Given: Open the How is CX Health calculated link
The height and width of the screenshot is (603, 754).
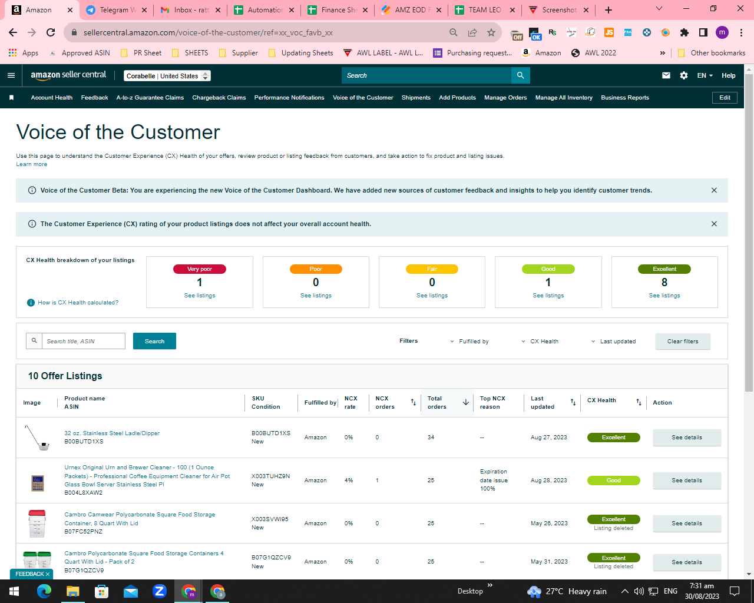Looking at the screenshot, I should click(78, 303).
